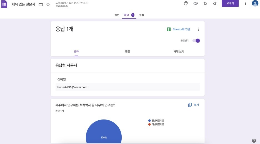This screenshot has width=260, height=144.
Task: Click the move to folder icon
Action: (41, 4)
